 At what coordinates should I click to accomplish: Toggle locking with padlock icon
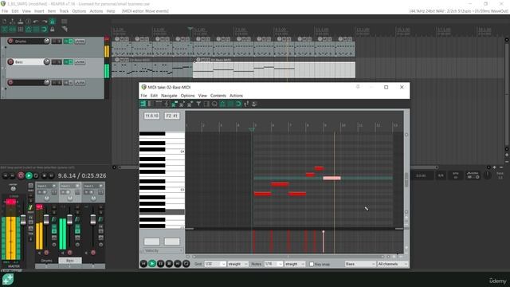click(x=53, y=29)
